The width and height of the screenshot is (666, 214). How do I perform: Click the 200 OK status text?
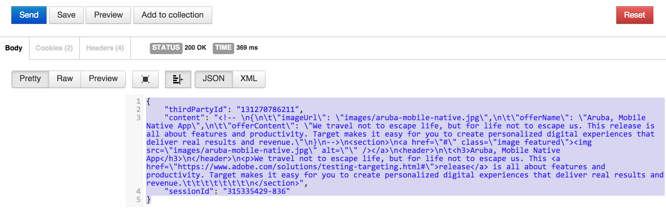point(195,48)
